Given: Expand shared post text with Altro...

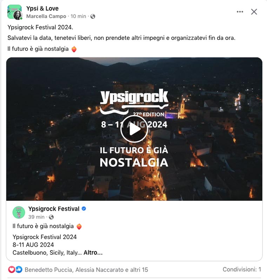Looking at the screenshot, I should coord(93,253).
